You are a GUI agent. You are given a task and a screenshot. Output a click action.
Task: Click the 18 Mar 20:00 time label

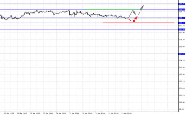pos(87,113)
